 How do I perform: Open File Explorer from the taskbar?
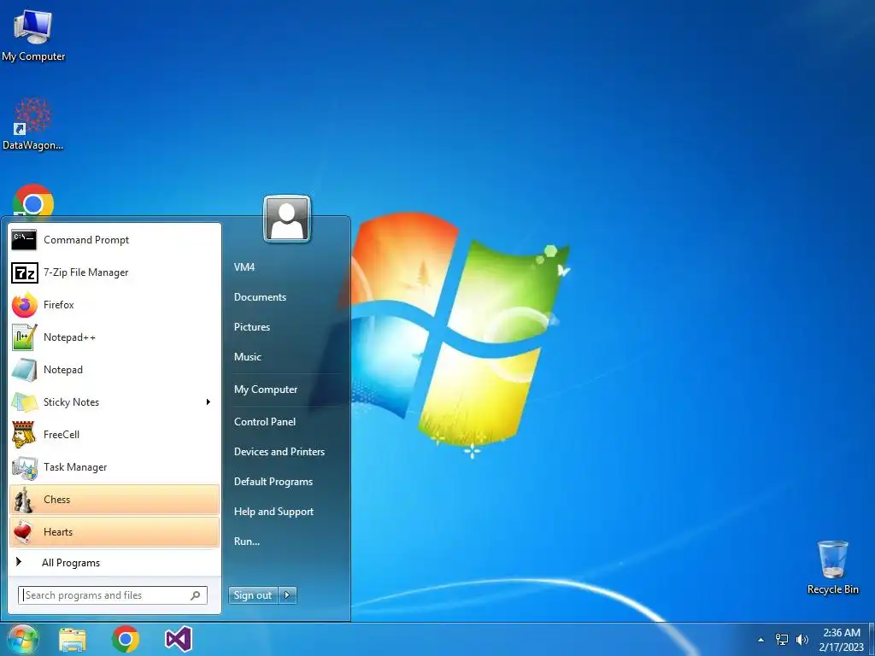point(73,639)
